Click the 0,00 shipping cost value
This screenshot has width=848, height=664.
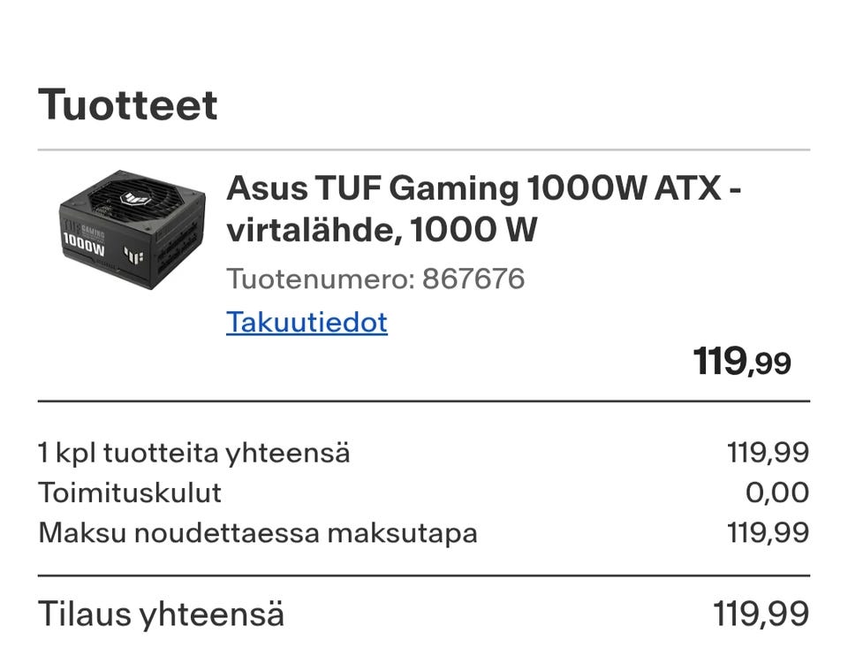point(776,492)
